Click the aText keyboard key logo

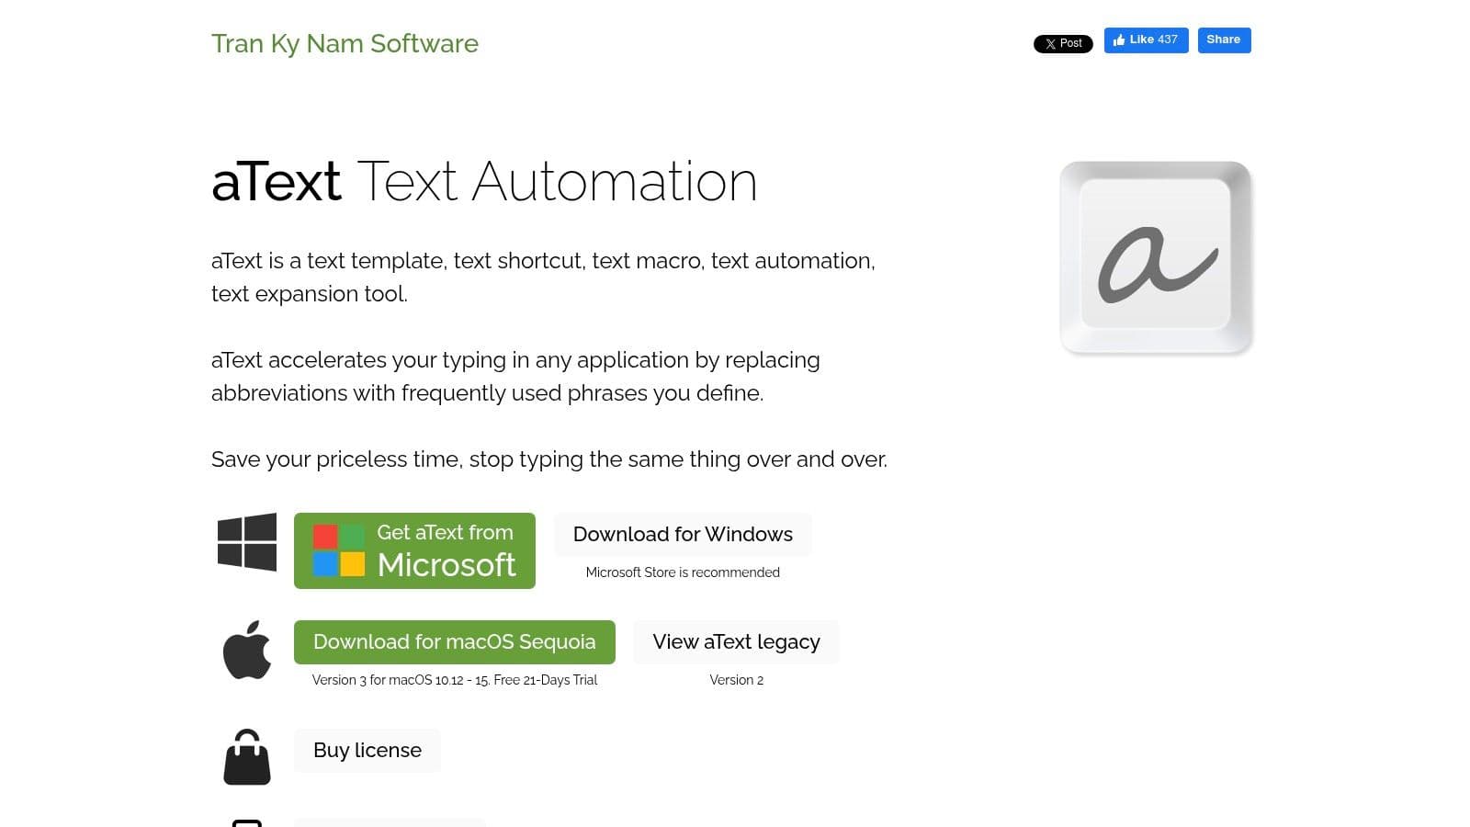[x=1156, y=257]
